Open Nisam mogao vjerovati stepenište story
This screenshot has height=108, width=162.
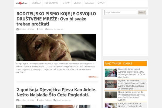[132, 96]
